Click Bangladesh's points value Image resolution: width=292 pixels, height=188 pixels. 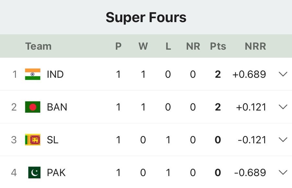coord(218,107)
